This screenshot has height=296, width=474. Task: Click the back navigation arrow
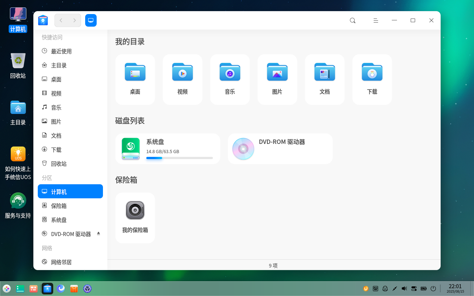coord(61,20)
